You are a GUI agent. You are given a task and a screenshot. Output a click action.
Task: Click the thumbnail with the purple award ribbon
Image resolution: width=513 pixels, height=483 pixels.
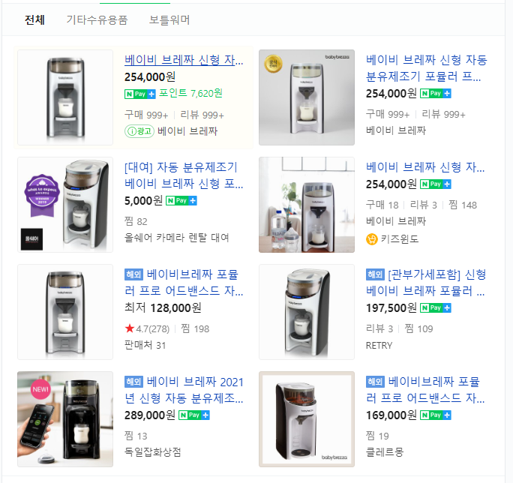coord(65,205)
